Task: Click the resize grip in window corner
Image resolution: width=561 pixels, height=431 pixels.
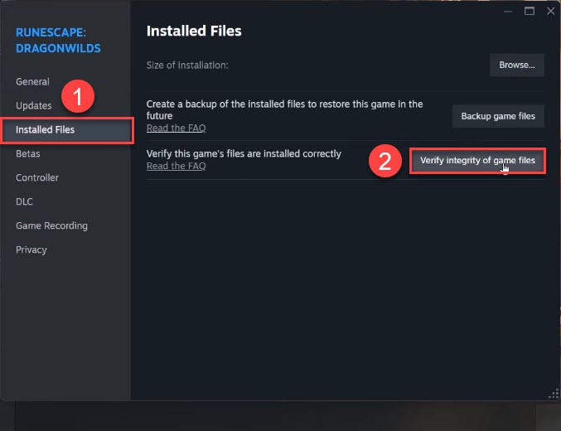Action: (x=552, y=394)
